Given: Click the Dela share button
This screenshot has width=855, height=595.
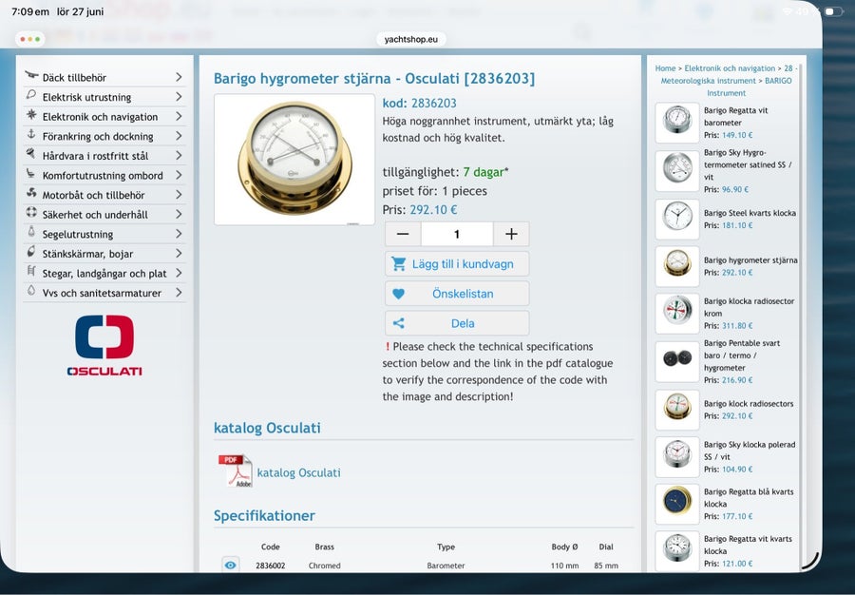Looking at the screenshot, I should [x=457, y=323].
